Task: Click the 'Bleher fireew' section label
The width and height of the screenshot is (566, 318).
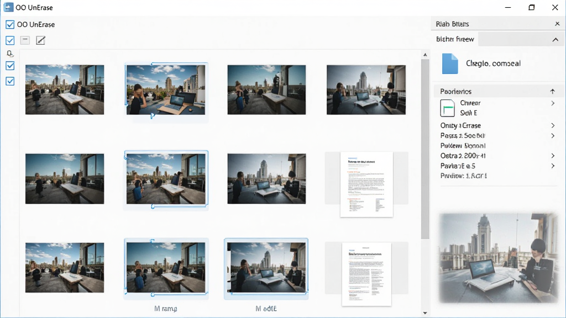Action: pos(455,39)
